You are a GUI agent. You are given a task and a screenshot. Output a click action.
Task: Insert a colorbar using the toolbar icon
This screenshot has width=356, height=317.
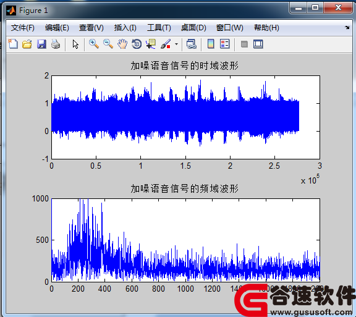(x=211, y=44)
